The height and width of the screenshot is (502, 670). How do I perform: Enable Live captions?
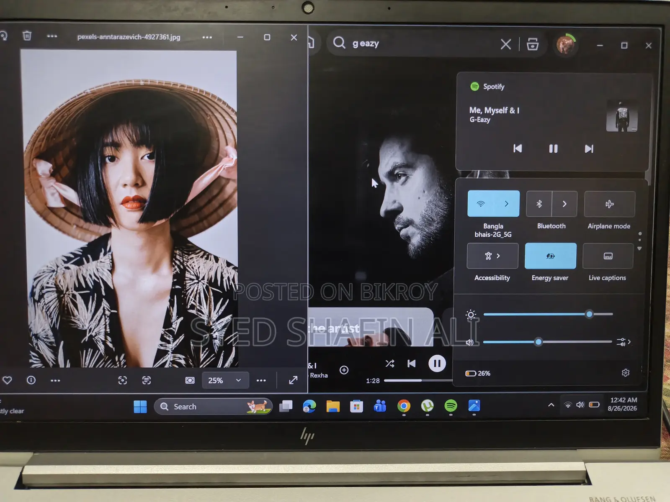(608, 256)
